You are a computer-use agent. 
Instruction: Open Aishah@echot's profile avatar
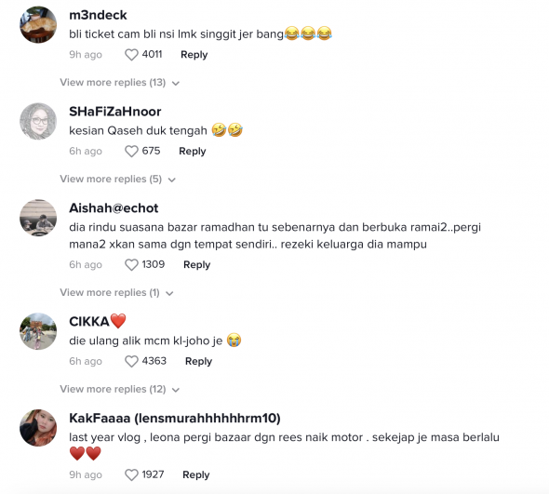tap(38, 218)
